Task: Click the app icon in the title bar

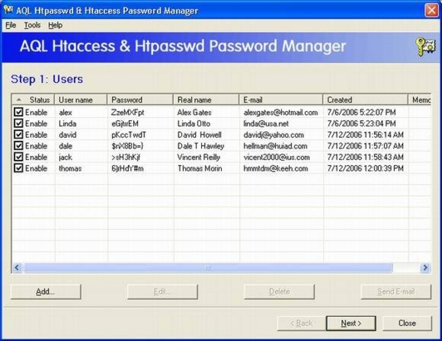Action: pyautogui.click(x=8, y=11)
